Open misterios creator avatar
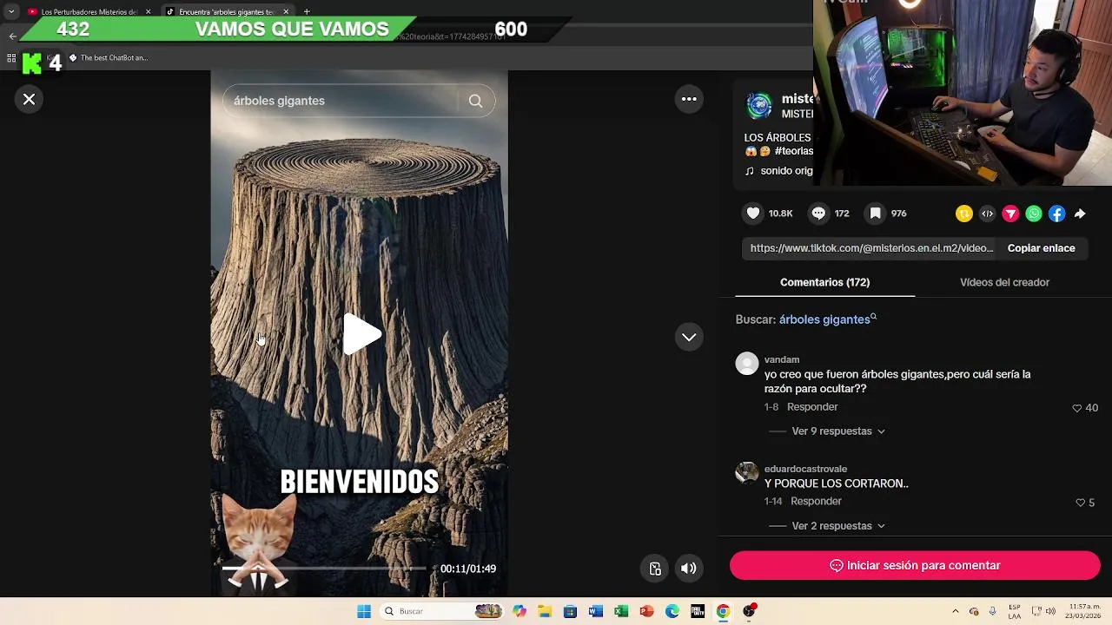 [x=759, y=106]
